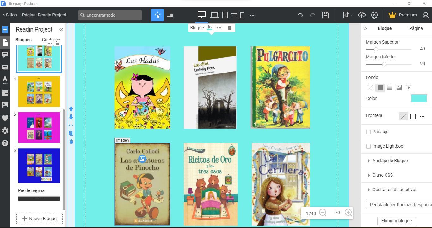Click the Encontrar todo search field
This screenshot has width=432, height=228.
(110, 15)
